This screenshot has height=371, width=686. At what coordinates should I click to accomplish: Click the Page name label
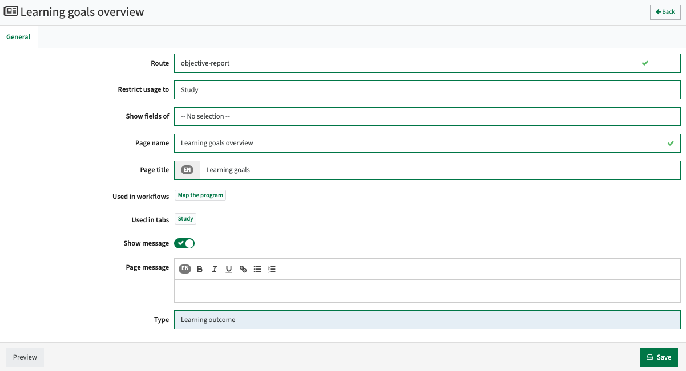[x=152, y=143]
